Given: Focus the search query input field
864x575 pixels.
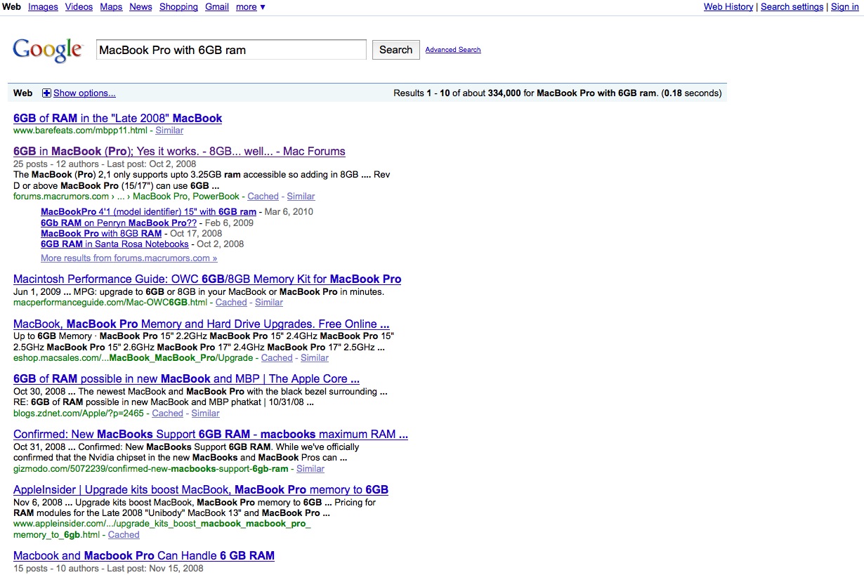Looking at the screenshot, I should pyautogui.click(x=231, y=50).
